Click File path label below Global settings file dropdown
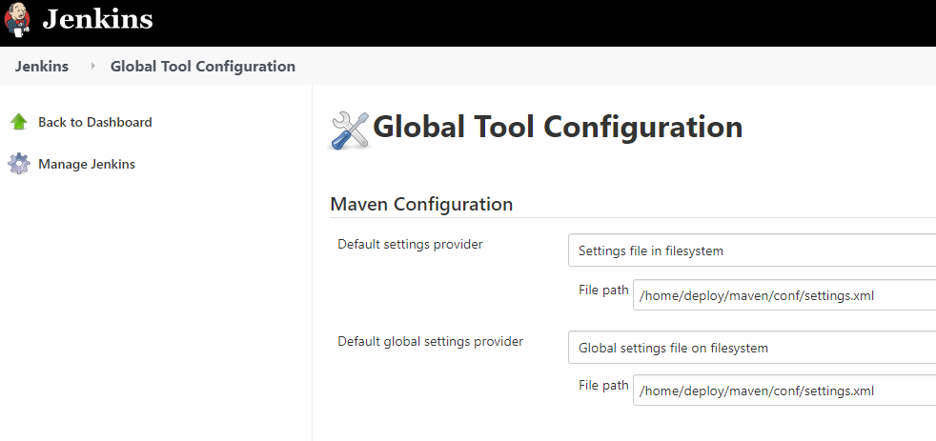The width and height of the screenshot is (936, 441). [603, 385]
